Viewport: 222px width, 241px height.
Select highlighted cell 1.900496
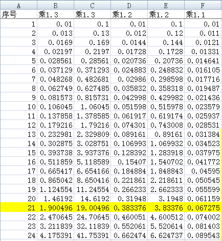[x=55, y=208]
